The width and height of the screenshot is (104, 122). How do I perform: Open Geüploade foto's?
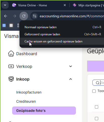(44, 111)
